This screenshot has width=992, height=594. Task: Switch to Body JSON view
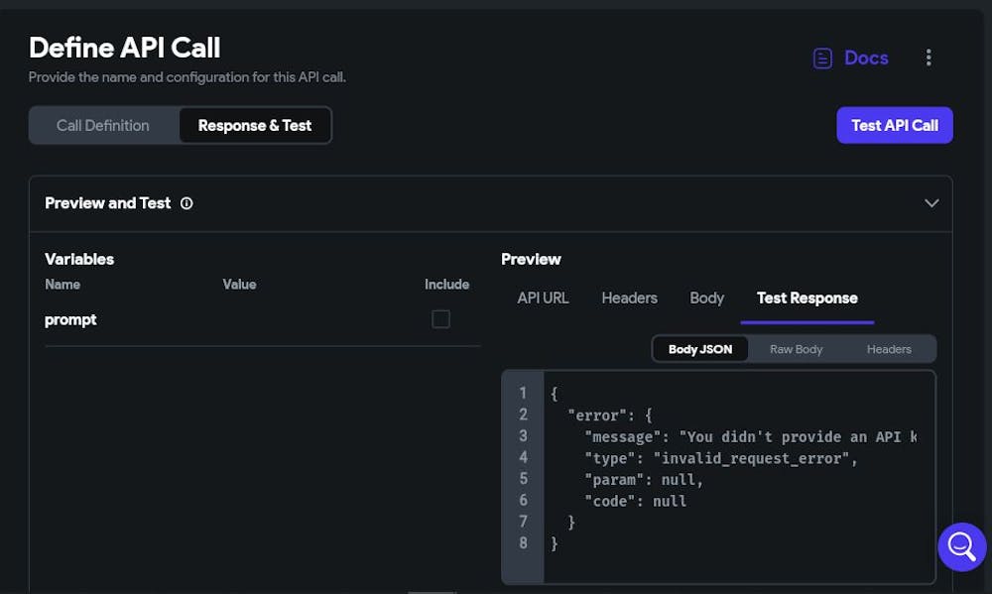coord(700,348)
